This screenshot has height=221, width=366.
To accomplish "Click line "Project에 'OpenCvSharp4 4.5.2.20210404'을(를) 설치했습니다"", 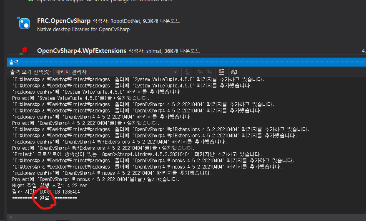I will (86, 123).
